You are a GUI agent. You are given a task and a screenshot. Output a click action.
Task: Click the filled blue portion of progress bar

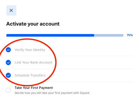pos(50,35)
